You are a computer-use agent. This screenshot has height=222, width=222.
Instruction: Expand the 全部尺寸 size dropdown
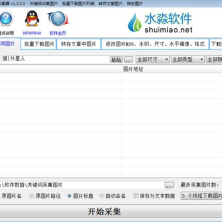pos(152,59)
